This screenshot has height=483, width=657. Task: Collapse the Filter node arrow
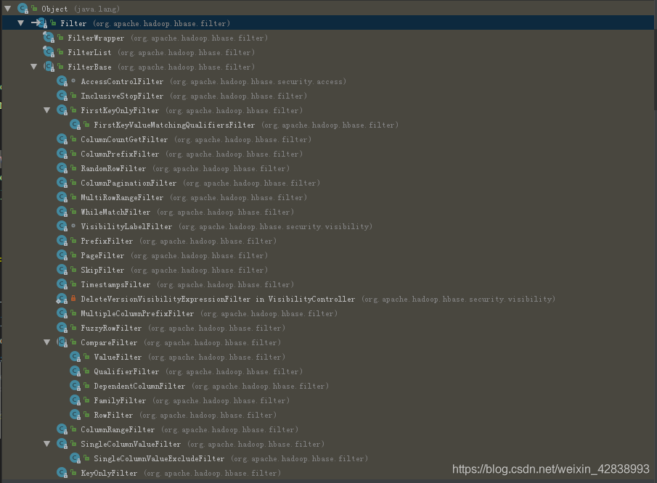pyautogui.click(x=20, y=23)
